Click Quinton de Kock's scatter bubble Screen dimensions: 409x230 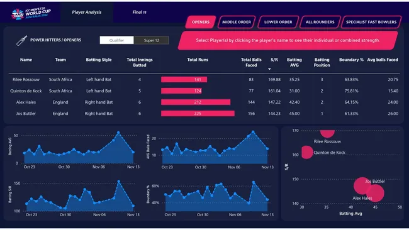pyautogui.click(x=307, y=152)
